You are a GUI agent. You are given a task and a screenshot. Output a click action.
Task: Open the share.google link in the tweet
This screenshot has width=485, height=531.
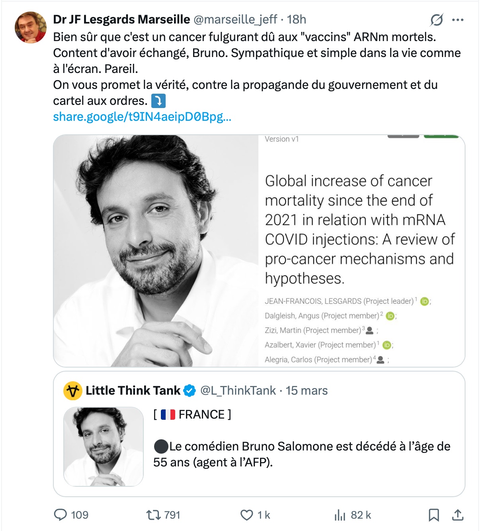[142, 116]
